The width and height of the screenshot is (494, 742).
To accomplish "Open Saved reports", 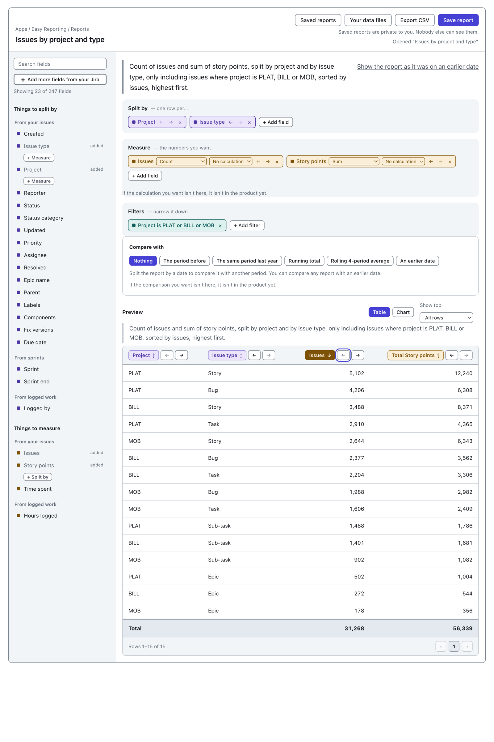I will click(318, 20).
